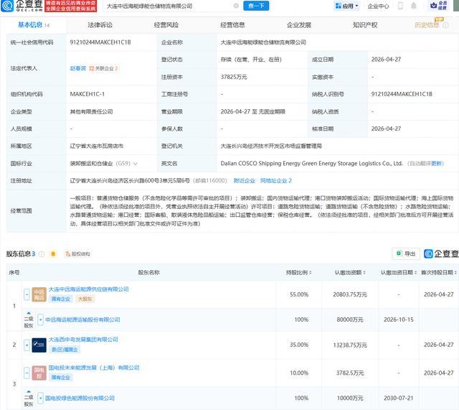Collapse first shareholder's sub-shareholder row

click(27, 294)
